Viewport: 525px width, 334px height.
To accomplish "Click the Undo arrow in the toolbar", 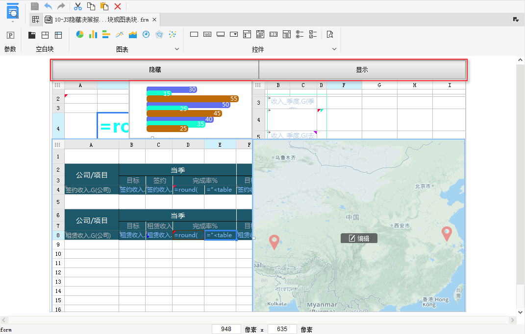I will pos(48,6).
